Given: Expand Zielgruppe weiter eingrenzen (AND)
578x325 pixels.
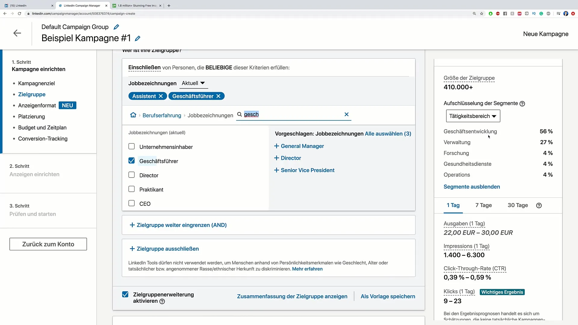Looking at the screenshot, I should (x=178, y=225).
